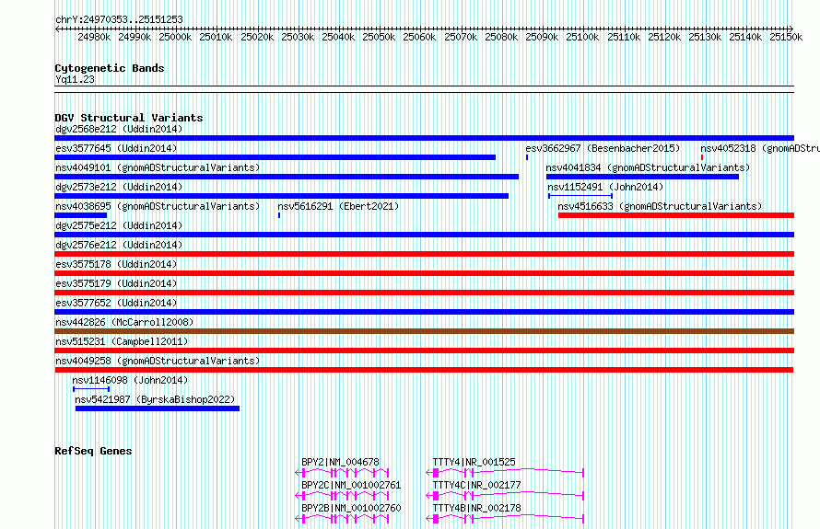Select the red bar under esv3575178
Image resolution: width=820 pixels, height=529 pixels.
tap(424, 273)
